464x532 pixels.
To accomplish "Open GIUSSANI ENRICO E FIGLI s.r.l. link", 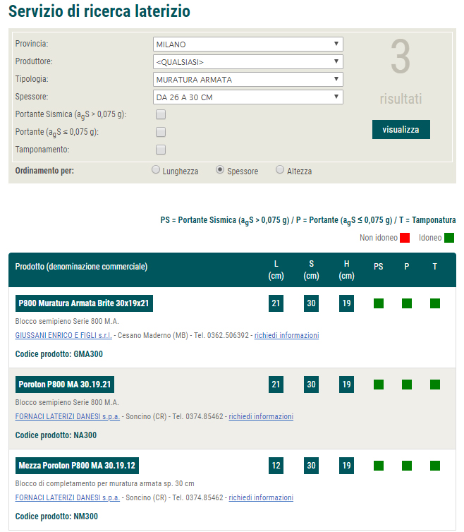I will [x=63, y=335].
